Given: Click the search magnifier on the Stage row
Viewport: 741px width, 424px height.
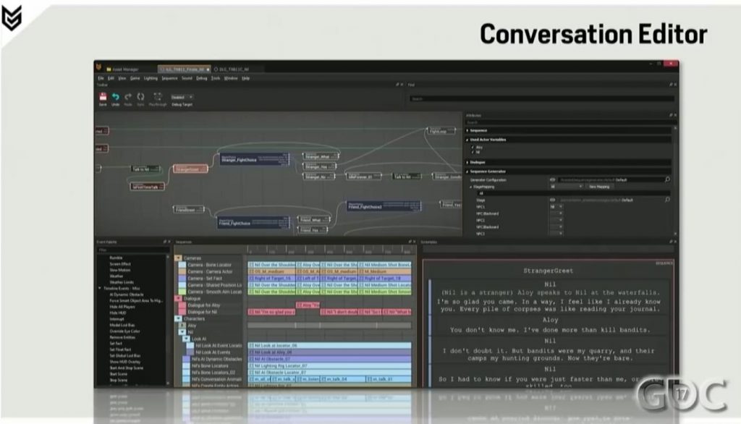Looking at the screenshot, I should click(x=667, y=200).
